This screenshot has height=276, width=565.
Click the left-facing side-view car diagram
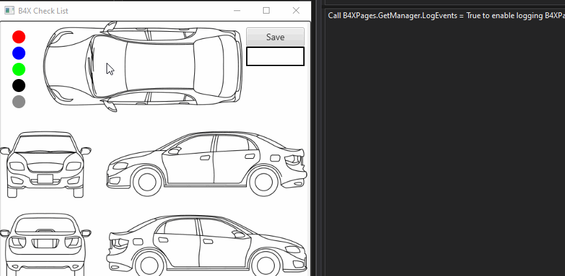207,164
